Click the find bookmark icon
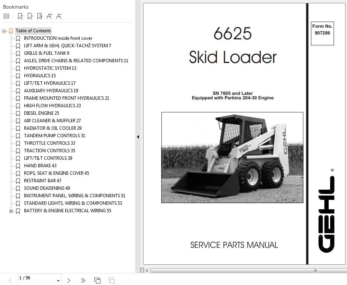The width and height of the screenshot is (347, 285). pos(40,16)
